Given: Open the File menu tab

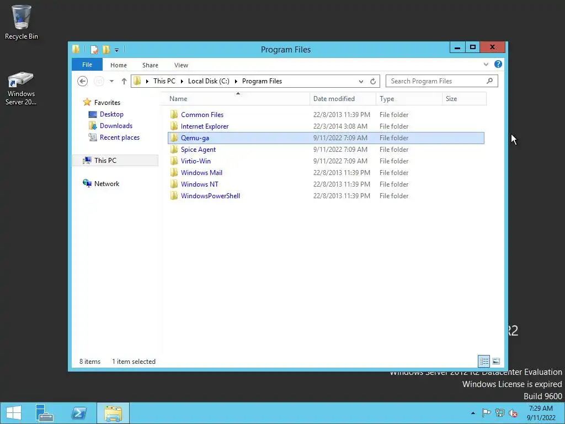Looking at the screenshot, I should coord(87,65).
